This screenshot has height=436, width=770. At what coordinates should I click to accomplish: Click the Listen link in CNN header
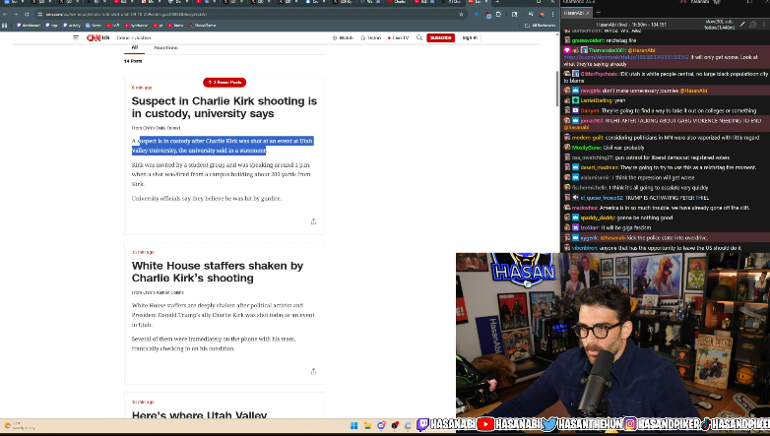[371, 37]
